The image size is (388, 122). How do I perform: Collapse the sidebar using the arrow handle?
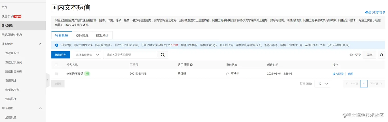tap(47, 80)
